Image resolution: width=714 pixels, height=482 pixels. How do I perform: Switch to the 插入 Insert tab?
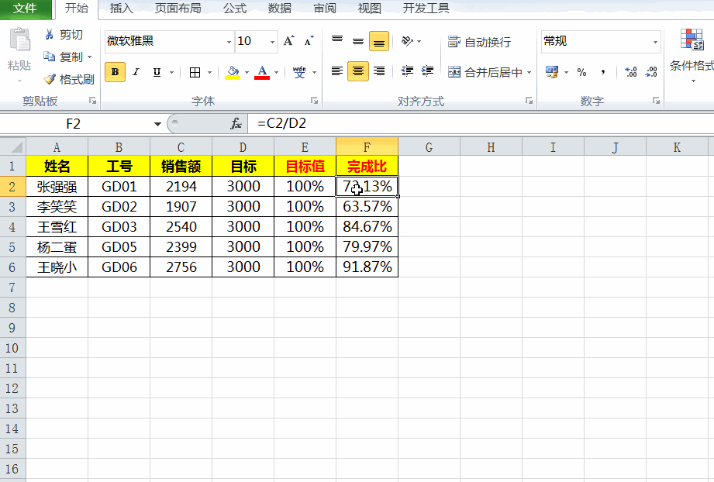click(122, 9)
